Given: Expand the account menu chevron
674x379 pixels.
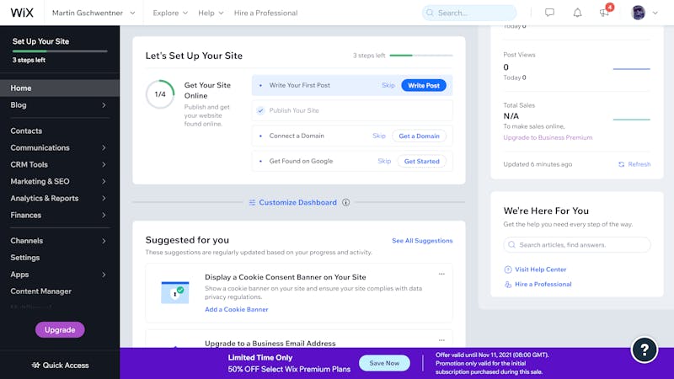Looking at the screenshot, I should pos(655,13).
